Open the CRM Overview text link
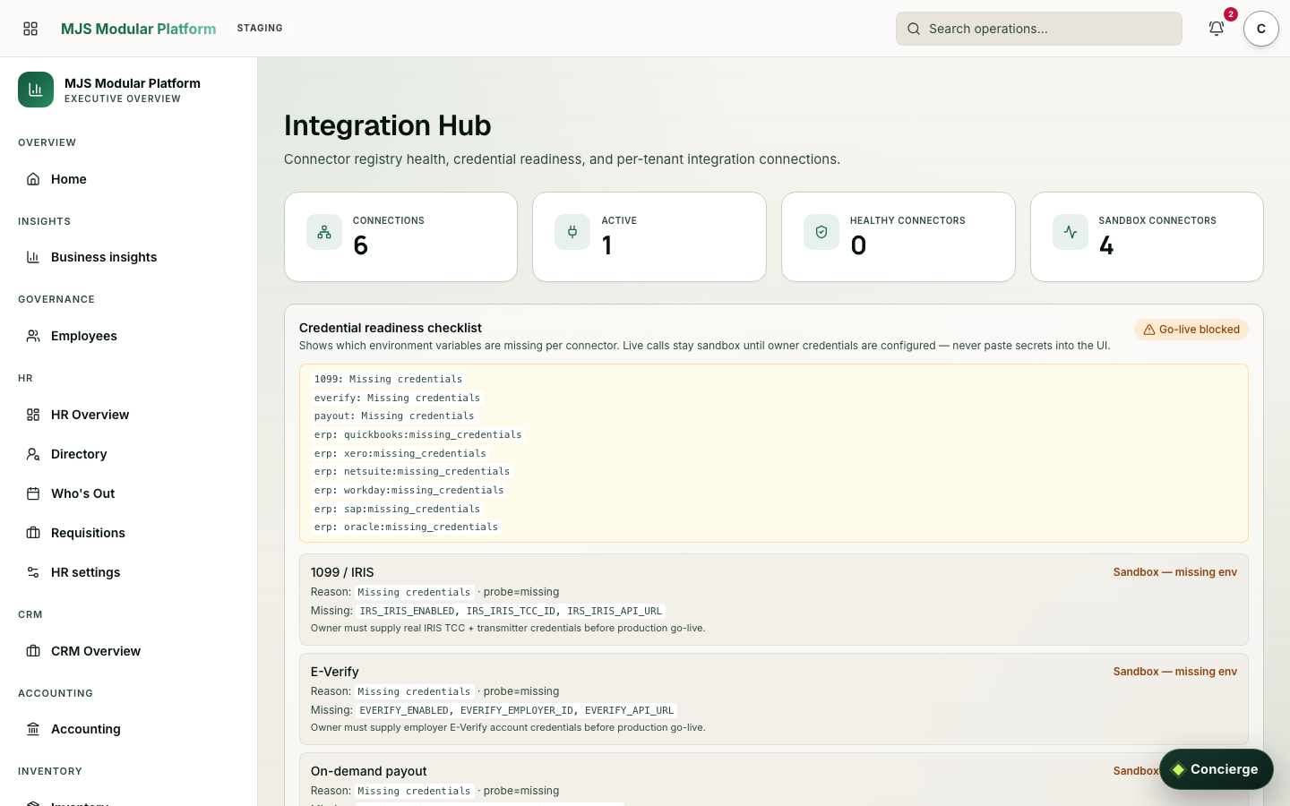Image resolution: width=1290 pixels, height=806 pixels. click(x=96, y=651)
